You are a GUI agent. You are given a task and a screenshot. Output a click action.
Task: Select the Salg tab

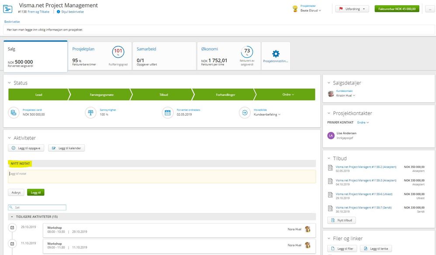(x=35, y=56)
